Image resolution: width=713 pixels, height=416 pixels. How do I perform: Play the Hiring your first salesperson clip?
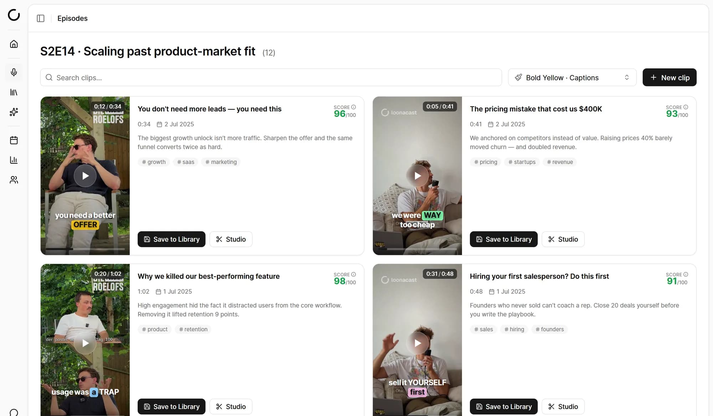[x=417, y=343]
